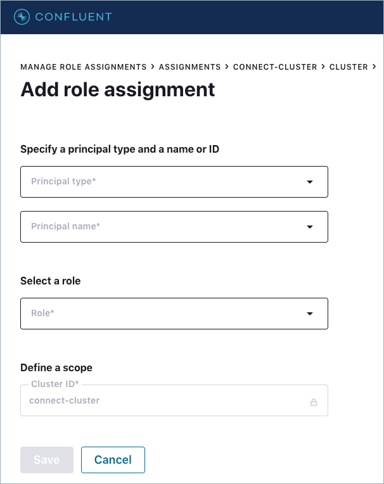Viewport: 384px width, 484px height.
Task: Click the locked Cluster ID input field
Action: click(x=165, y=401)
